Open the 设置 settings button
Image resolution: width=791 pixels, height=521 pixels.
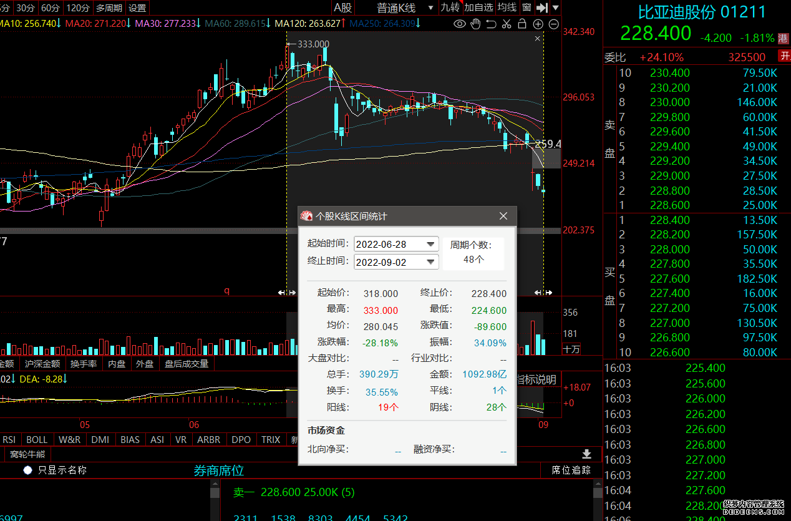click(137, 7)
